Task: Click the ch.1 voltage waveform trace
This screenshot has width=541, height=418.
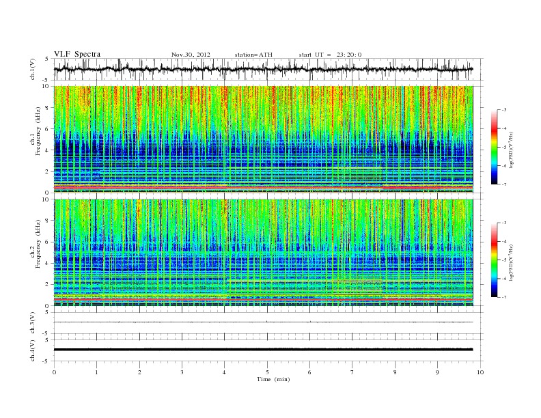Action: tap(263, 69)
